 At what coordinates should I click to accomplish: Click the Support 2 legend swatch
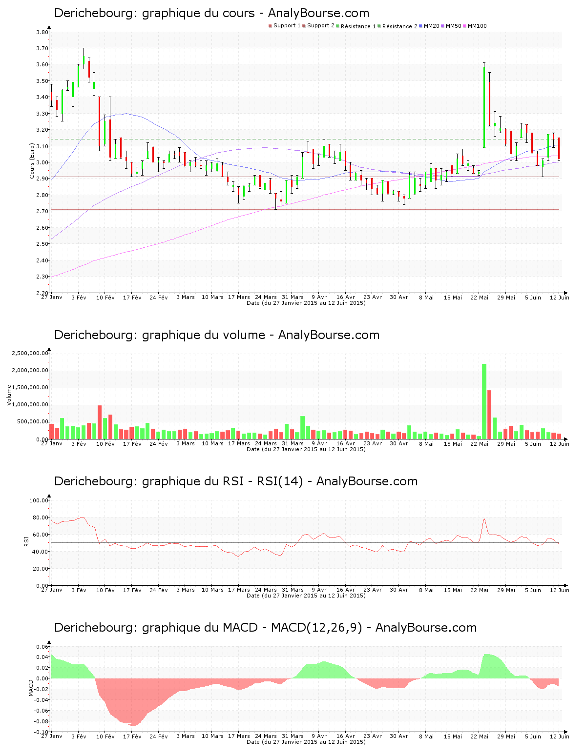coord(304,26)
